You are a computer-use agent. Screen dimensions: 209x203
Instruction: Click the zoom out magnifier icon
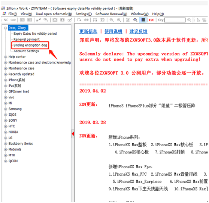[x=112, y=20]
